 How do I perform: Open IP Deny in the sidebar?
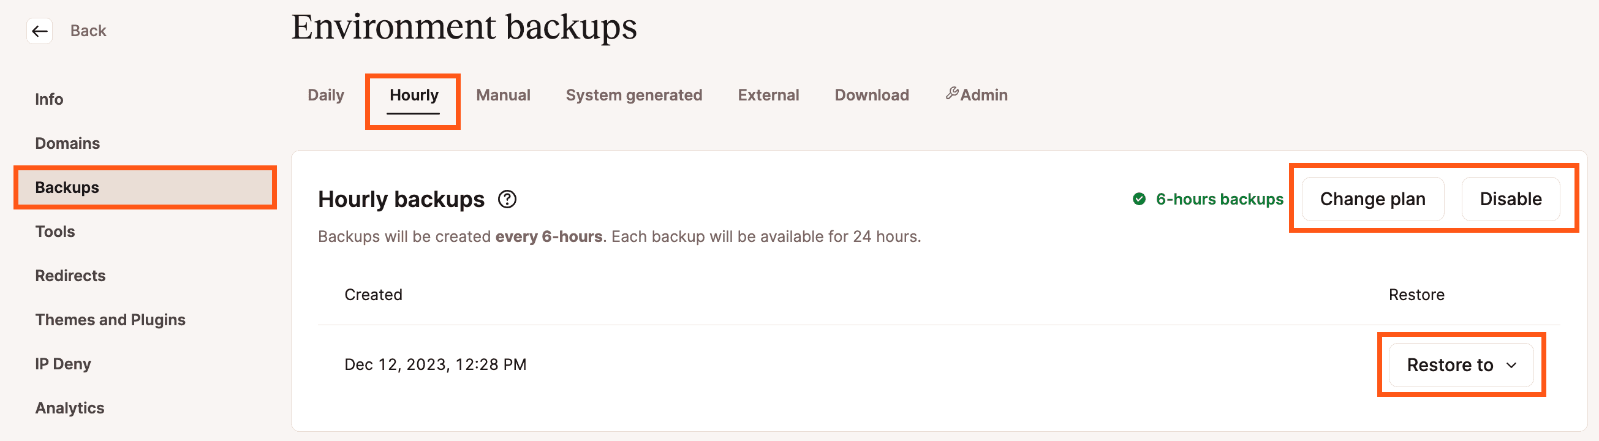coord(62,363)
